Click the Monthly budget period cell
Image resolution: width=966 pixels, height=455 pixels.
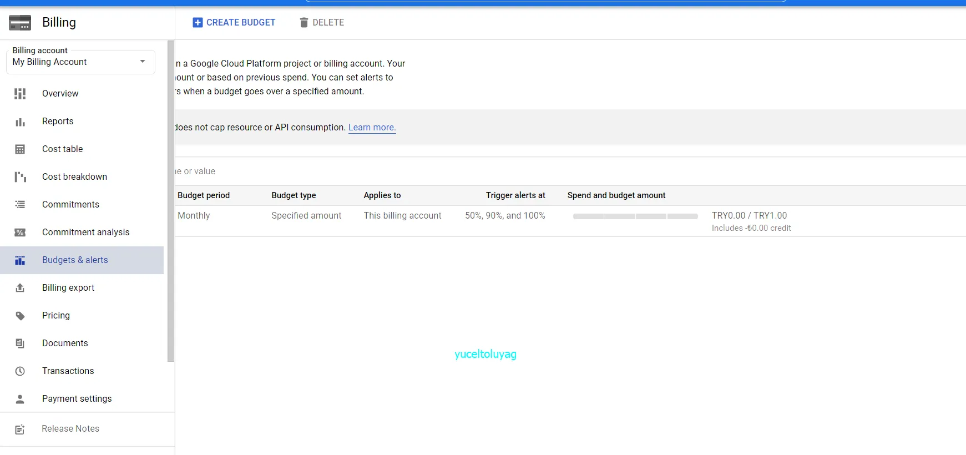click(194, 216)
